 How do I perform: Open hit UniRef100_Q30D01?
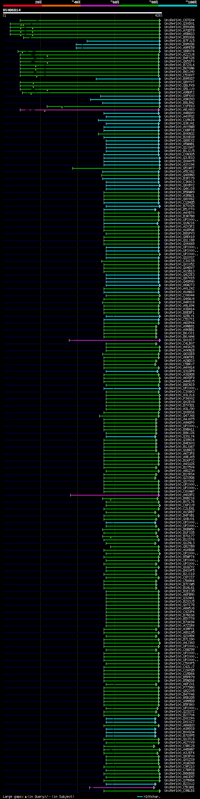tap(179, 24)
